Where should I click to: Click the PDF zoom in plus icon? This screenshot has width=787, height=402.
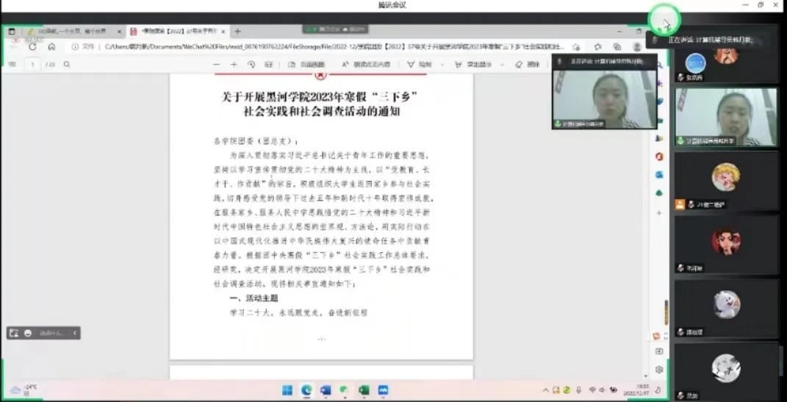(234, 65)
